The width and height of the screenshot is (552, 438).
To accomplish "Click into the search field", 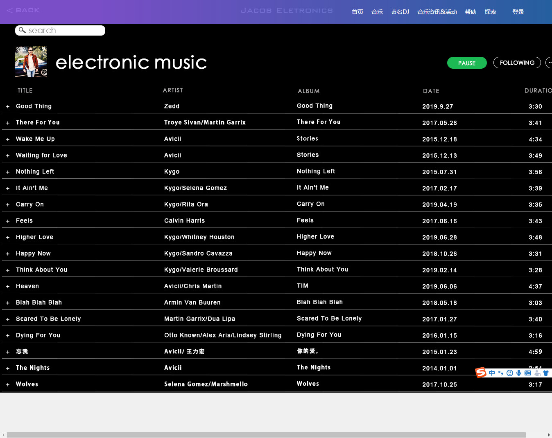I will point(60,30).
